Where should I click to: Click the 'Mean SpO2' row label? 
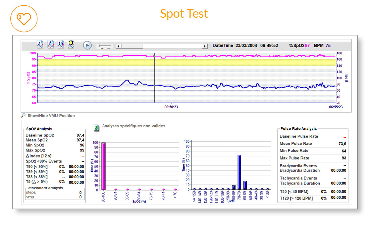pos(37,140)
